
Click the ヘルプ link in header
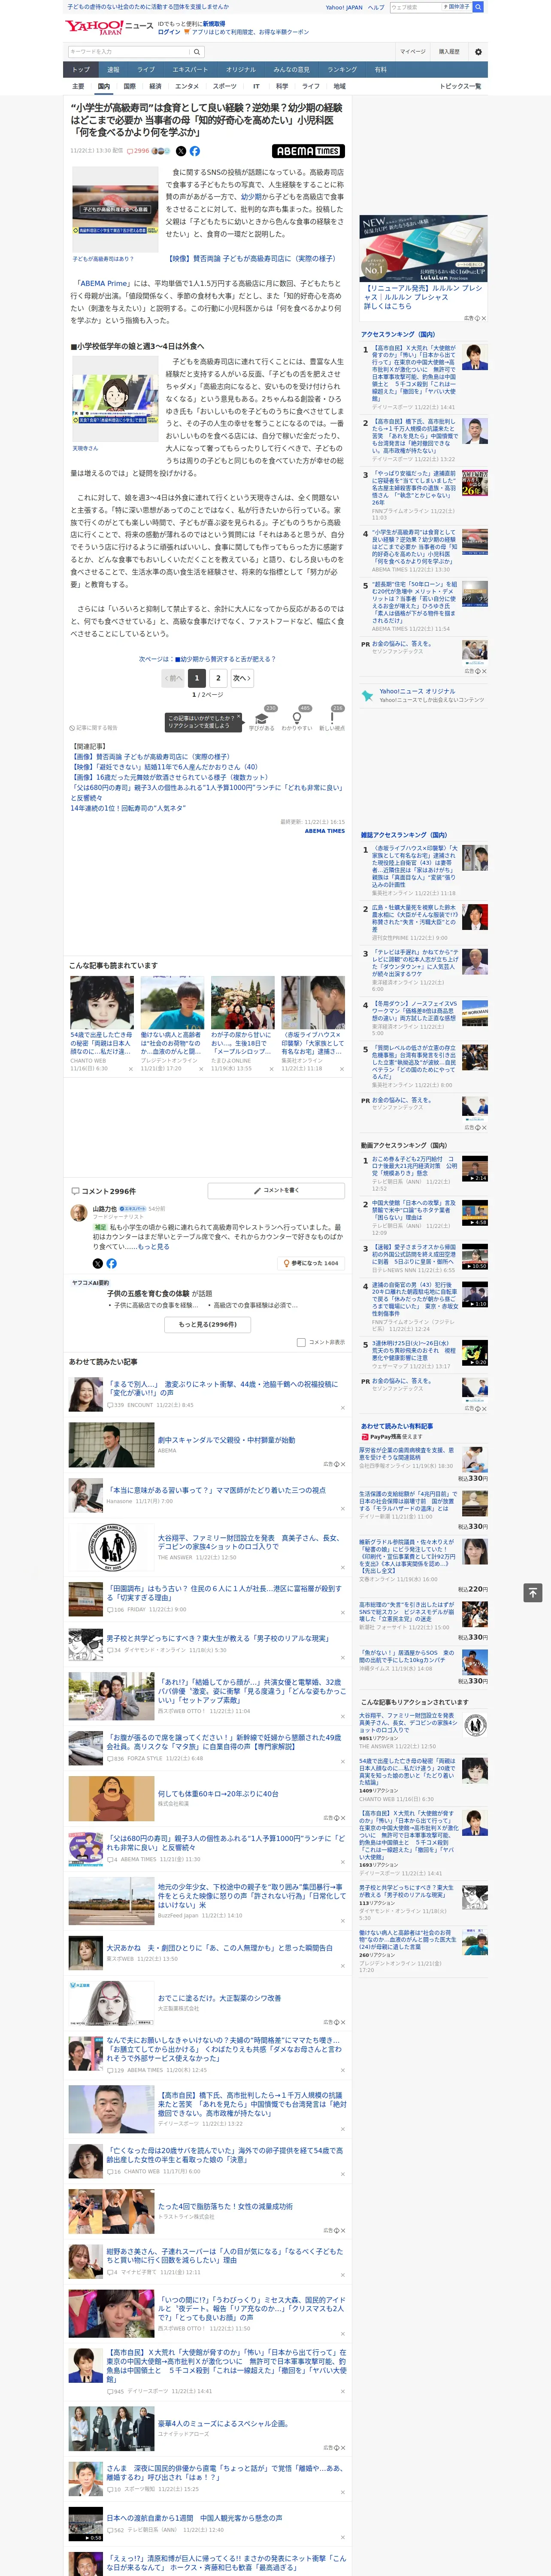click(x=376, y=7)
